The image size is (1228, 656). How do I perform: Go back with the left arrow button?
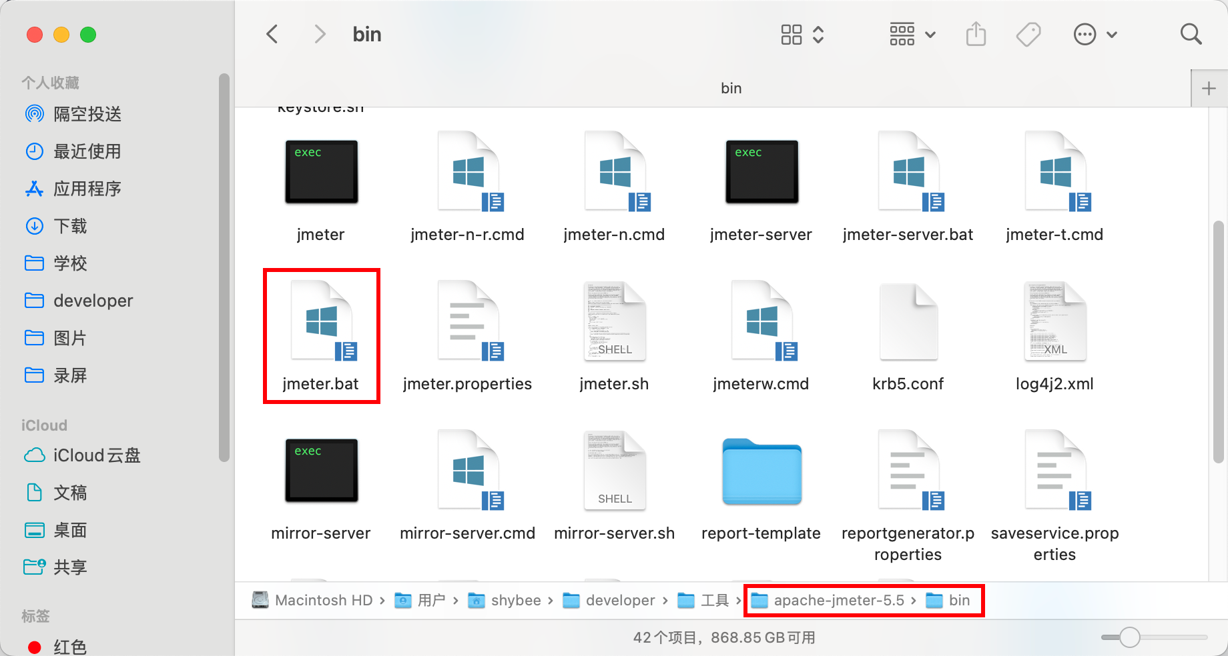[272, 34]
